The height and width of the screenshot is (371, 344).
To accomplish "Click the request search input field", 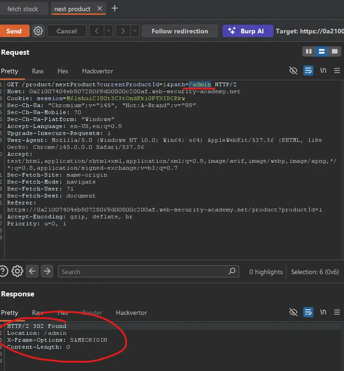I will [x=144, y=272].
